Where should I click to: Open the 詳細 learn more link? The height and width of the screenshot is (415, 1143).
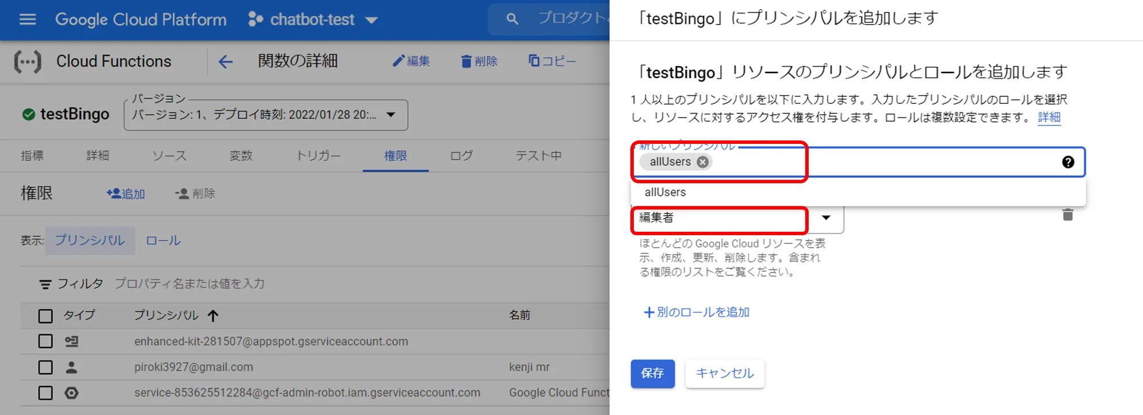(1049, 117)
